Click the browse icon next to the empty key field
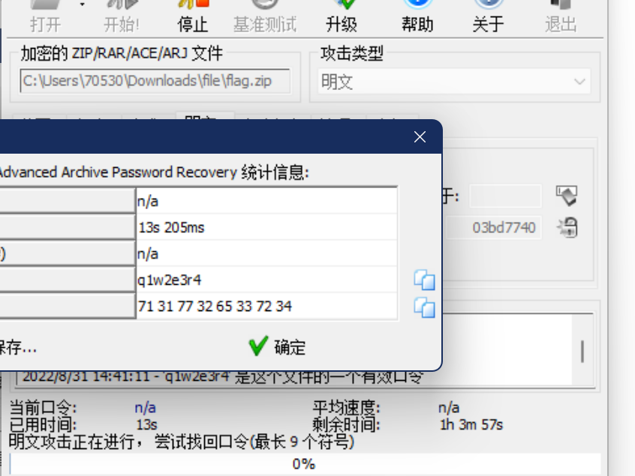Image resolution: width=635 pixels, height=476 pixels. tap(567, 196)
